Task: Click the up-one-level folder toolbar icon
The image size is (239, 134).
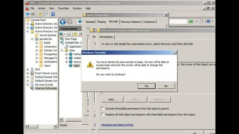Action: (x=40, y=14)
